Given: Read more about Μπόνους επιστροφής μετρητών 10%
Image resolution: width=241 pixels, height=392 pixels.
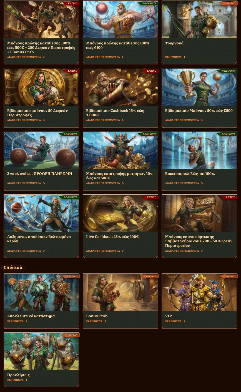Looking at the screenshot, I should [103, 183].
